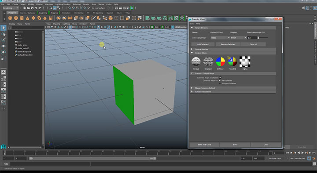Activate the Scale tool in toolbox
Viewport: 317px width, 173px height.
[x=4, y=58]
